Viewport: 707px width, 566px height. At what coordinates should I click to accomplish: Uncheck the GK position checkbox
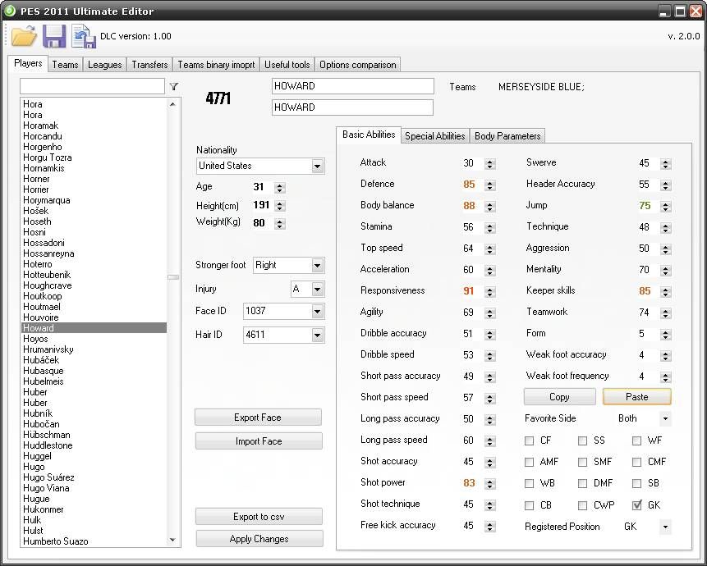pos(637,505)
